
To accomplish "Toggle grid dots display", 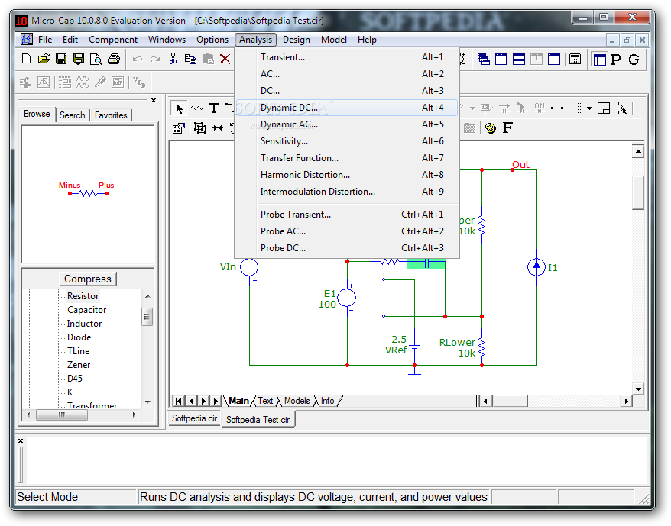I will click(x=575, y=108).
